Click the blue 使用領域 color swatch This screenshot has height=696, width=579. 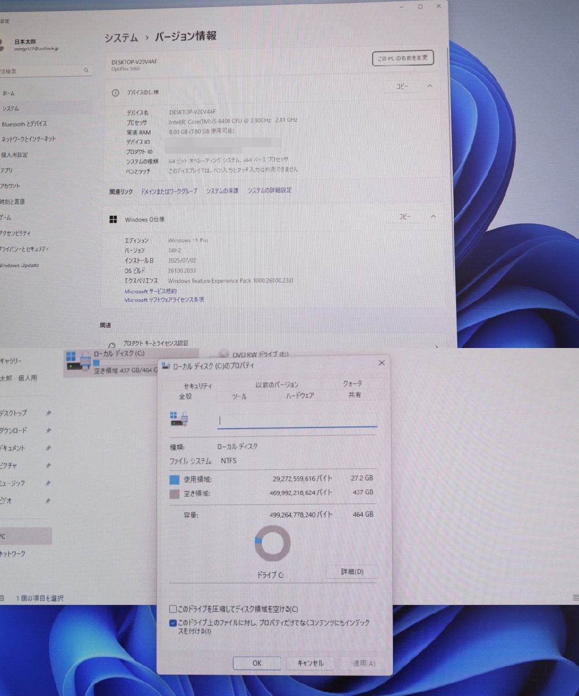click(174, 480)
